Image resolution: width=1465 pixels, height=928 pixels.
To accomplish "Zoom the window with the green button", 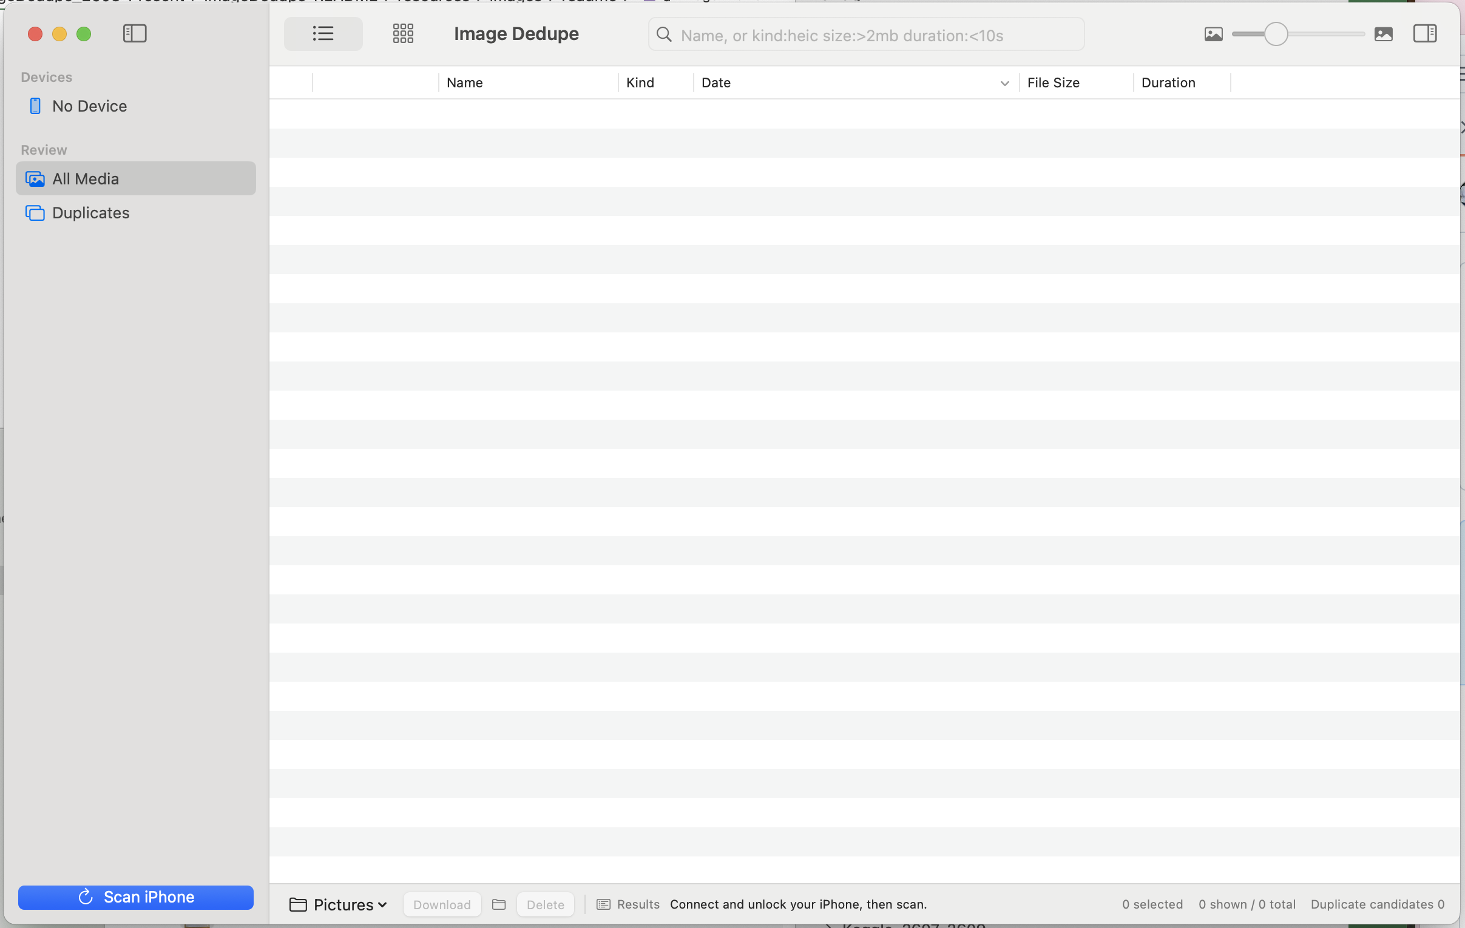I will (x=83, y=34).
